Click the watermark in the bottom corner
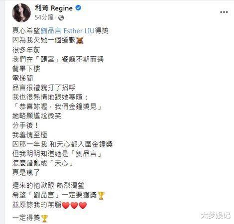The height and width of the screenshot is (224, 234). pos(215,216)
